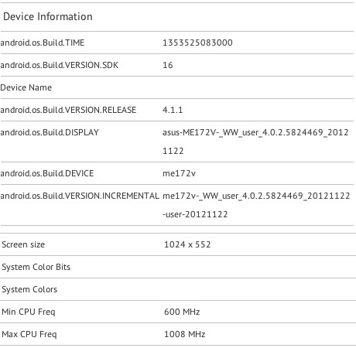The width and height of the screenshot is (356, 348).
Task: Select the 1353525083000 build time value
Action: pyautogui.click(x=197, y=43)
